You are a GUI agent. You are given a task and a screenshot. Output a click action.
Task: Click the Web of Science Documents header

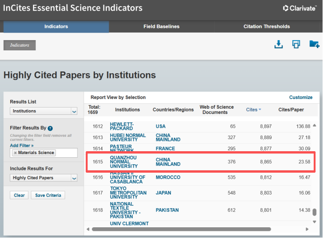click(216, 110)
